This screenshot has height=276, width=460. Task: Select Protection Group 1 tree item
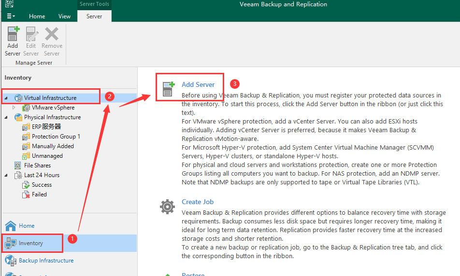click(x=56, y=137)
